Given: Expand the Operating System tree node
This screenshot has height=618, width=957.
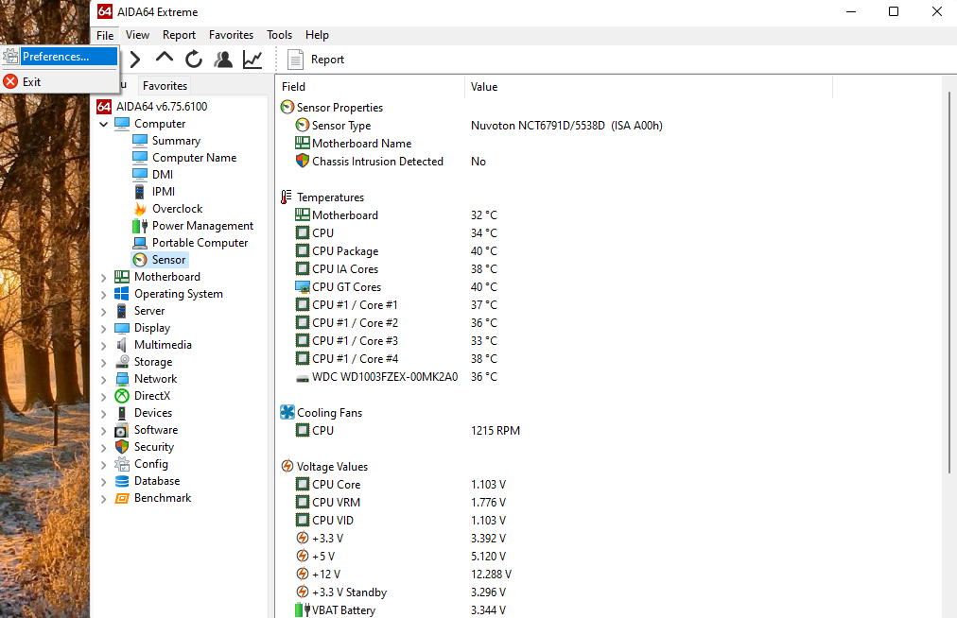Looking at the screenshot, I should click(x=103, y=295).
